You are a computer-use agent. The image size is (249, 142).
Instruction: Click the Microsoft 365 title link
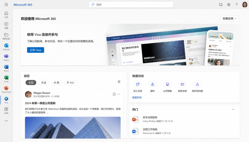coord(23,5)
